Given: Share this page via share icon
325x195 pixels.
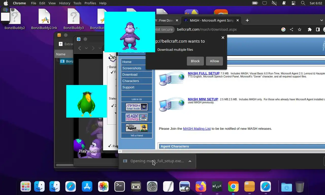Looking at the screenshot, I should click(x=291, y=29).
